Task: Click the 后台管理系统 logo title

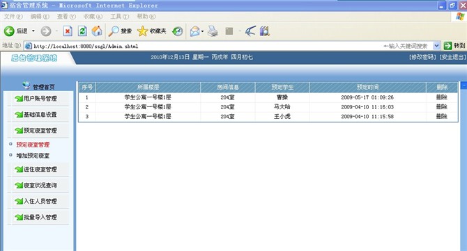Action: tap(34, 58)
